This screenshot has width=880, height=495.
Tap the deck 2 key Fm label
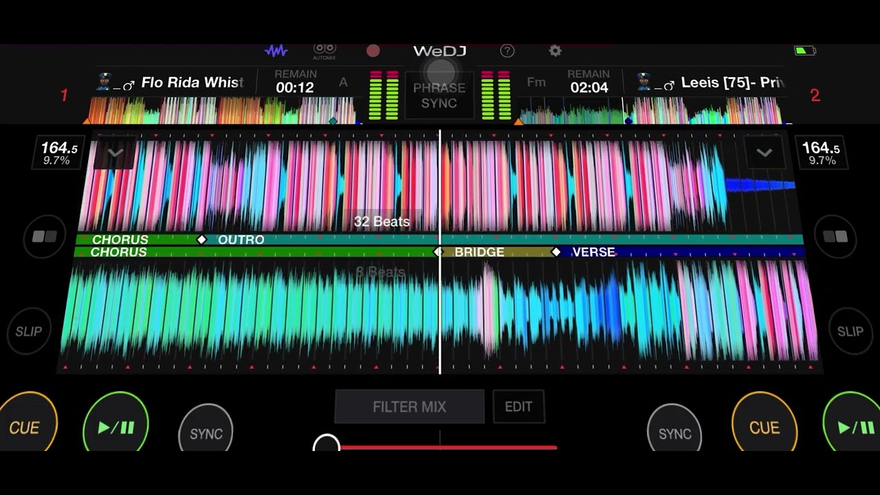[536, 82]
